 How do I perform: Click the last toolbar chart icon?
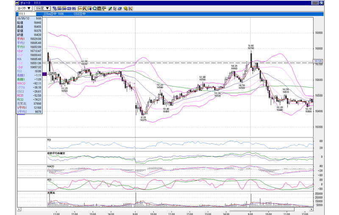click(131, 8)
